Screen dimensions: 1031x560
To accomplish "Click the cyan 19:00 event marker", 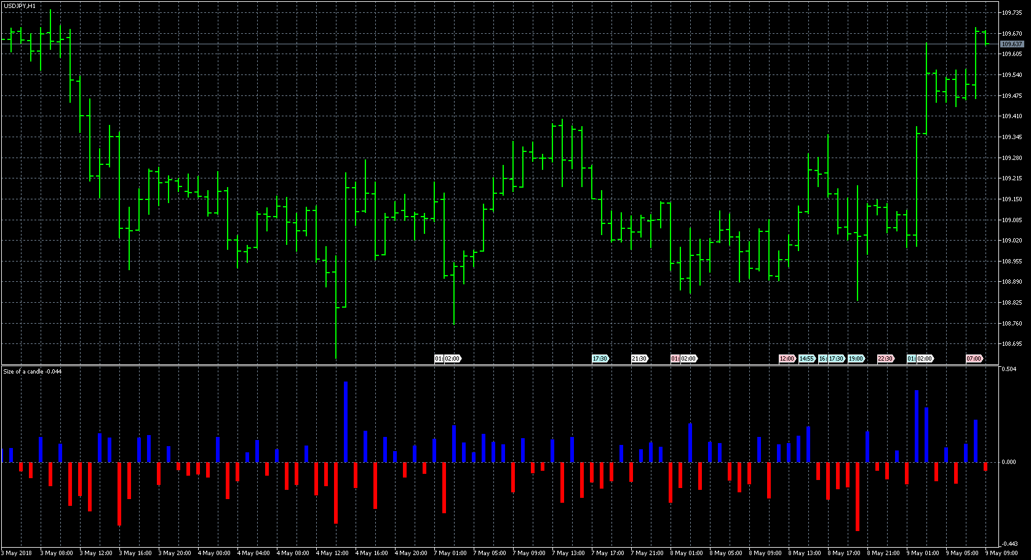I will tap(856, 359).
